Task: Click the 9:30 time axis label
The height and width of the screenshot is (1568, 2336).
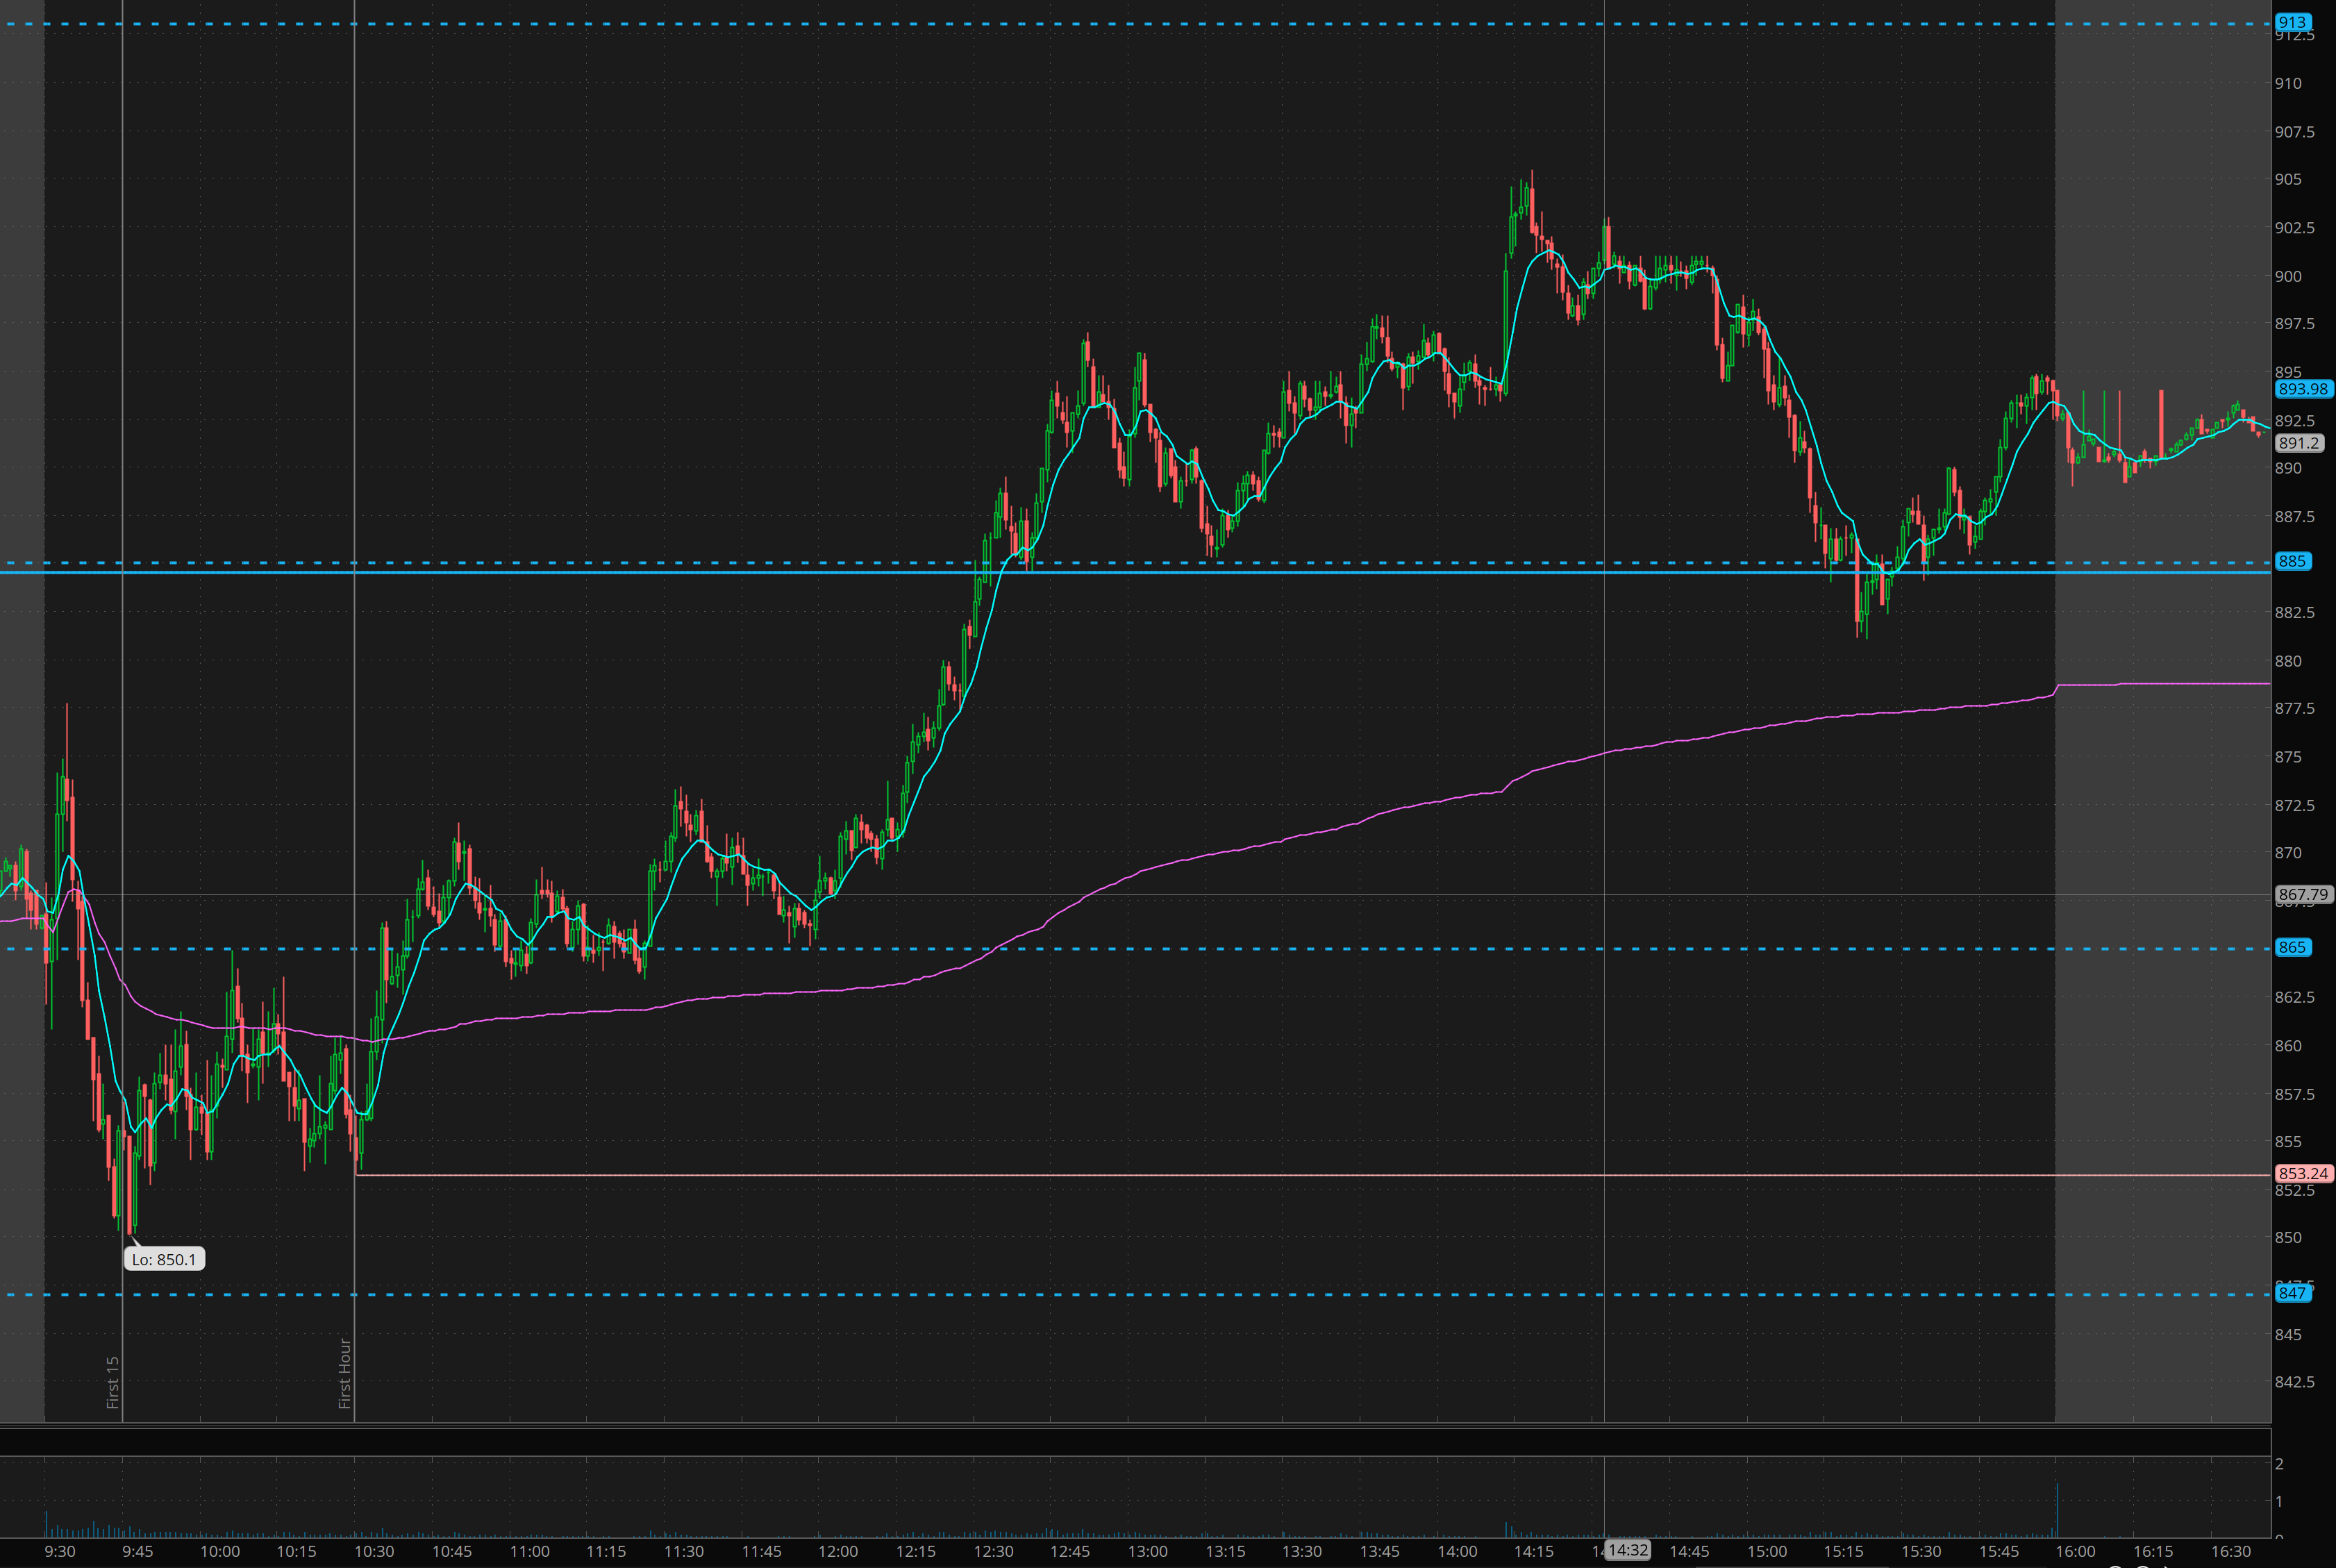Action: pos(60,1551)
